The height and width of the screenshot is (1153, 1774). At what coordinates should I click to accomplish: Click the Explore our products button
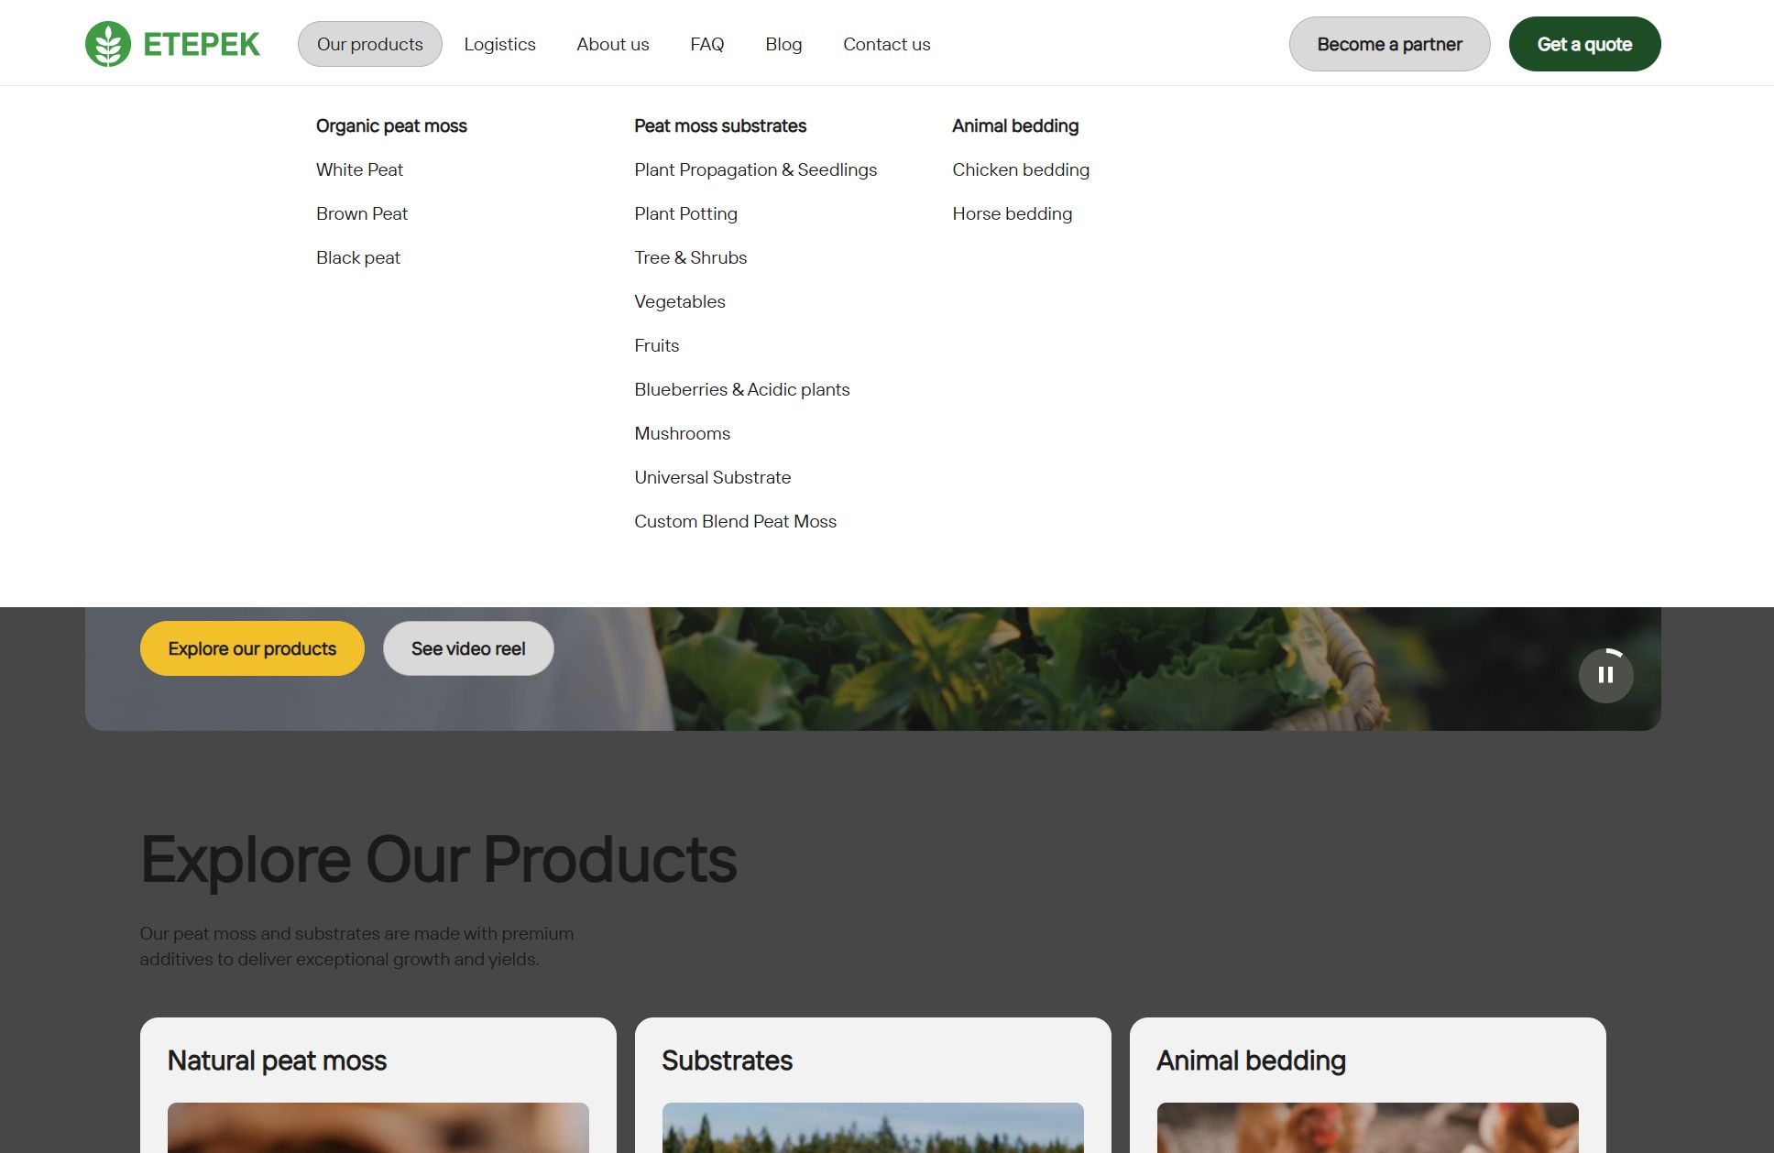pyautogui.click(x=252, y=648)
